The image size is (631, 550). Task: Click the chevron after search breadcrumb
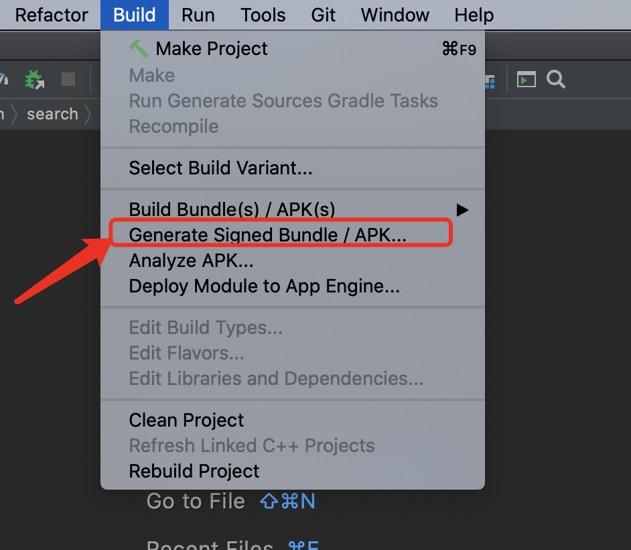(x=88, y=115)
